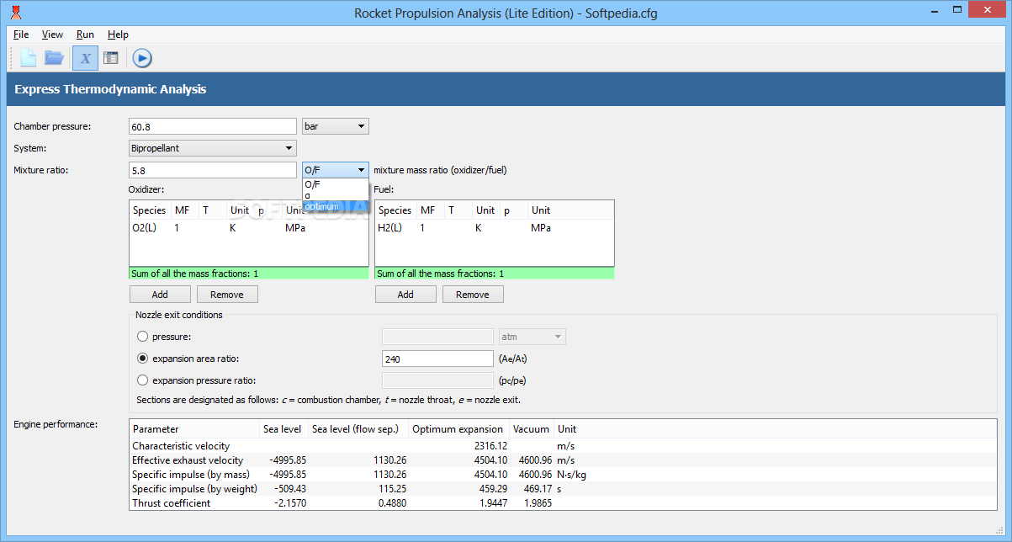This screenshot has height=542, width=1012.
Task: Click the Run play toolbar icon
Action: click(142, 58)
